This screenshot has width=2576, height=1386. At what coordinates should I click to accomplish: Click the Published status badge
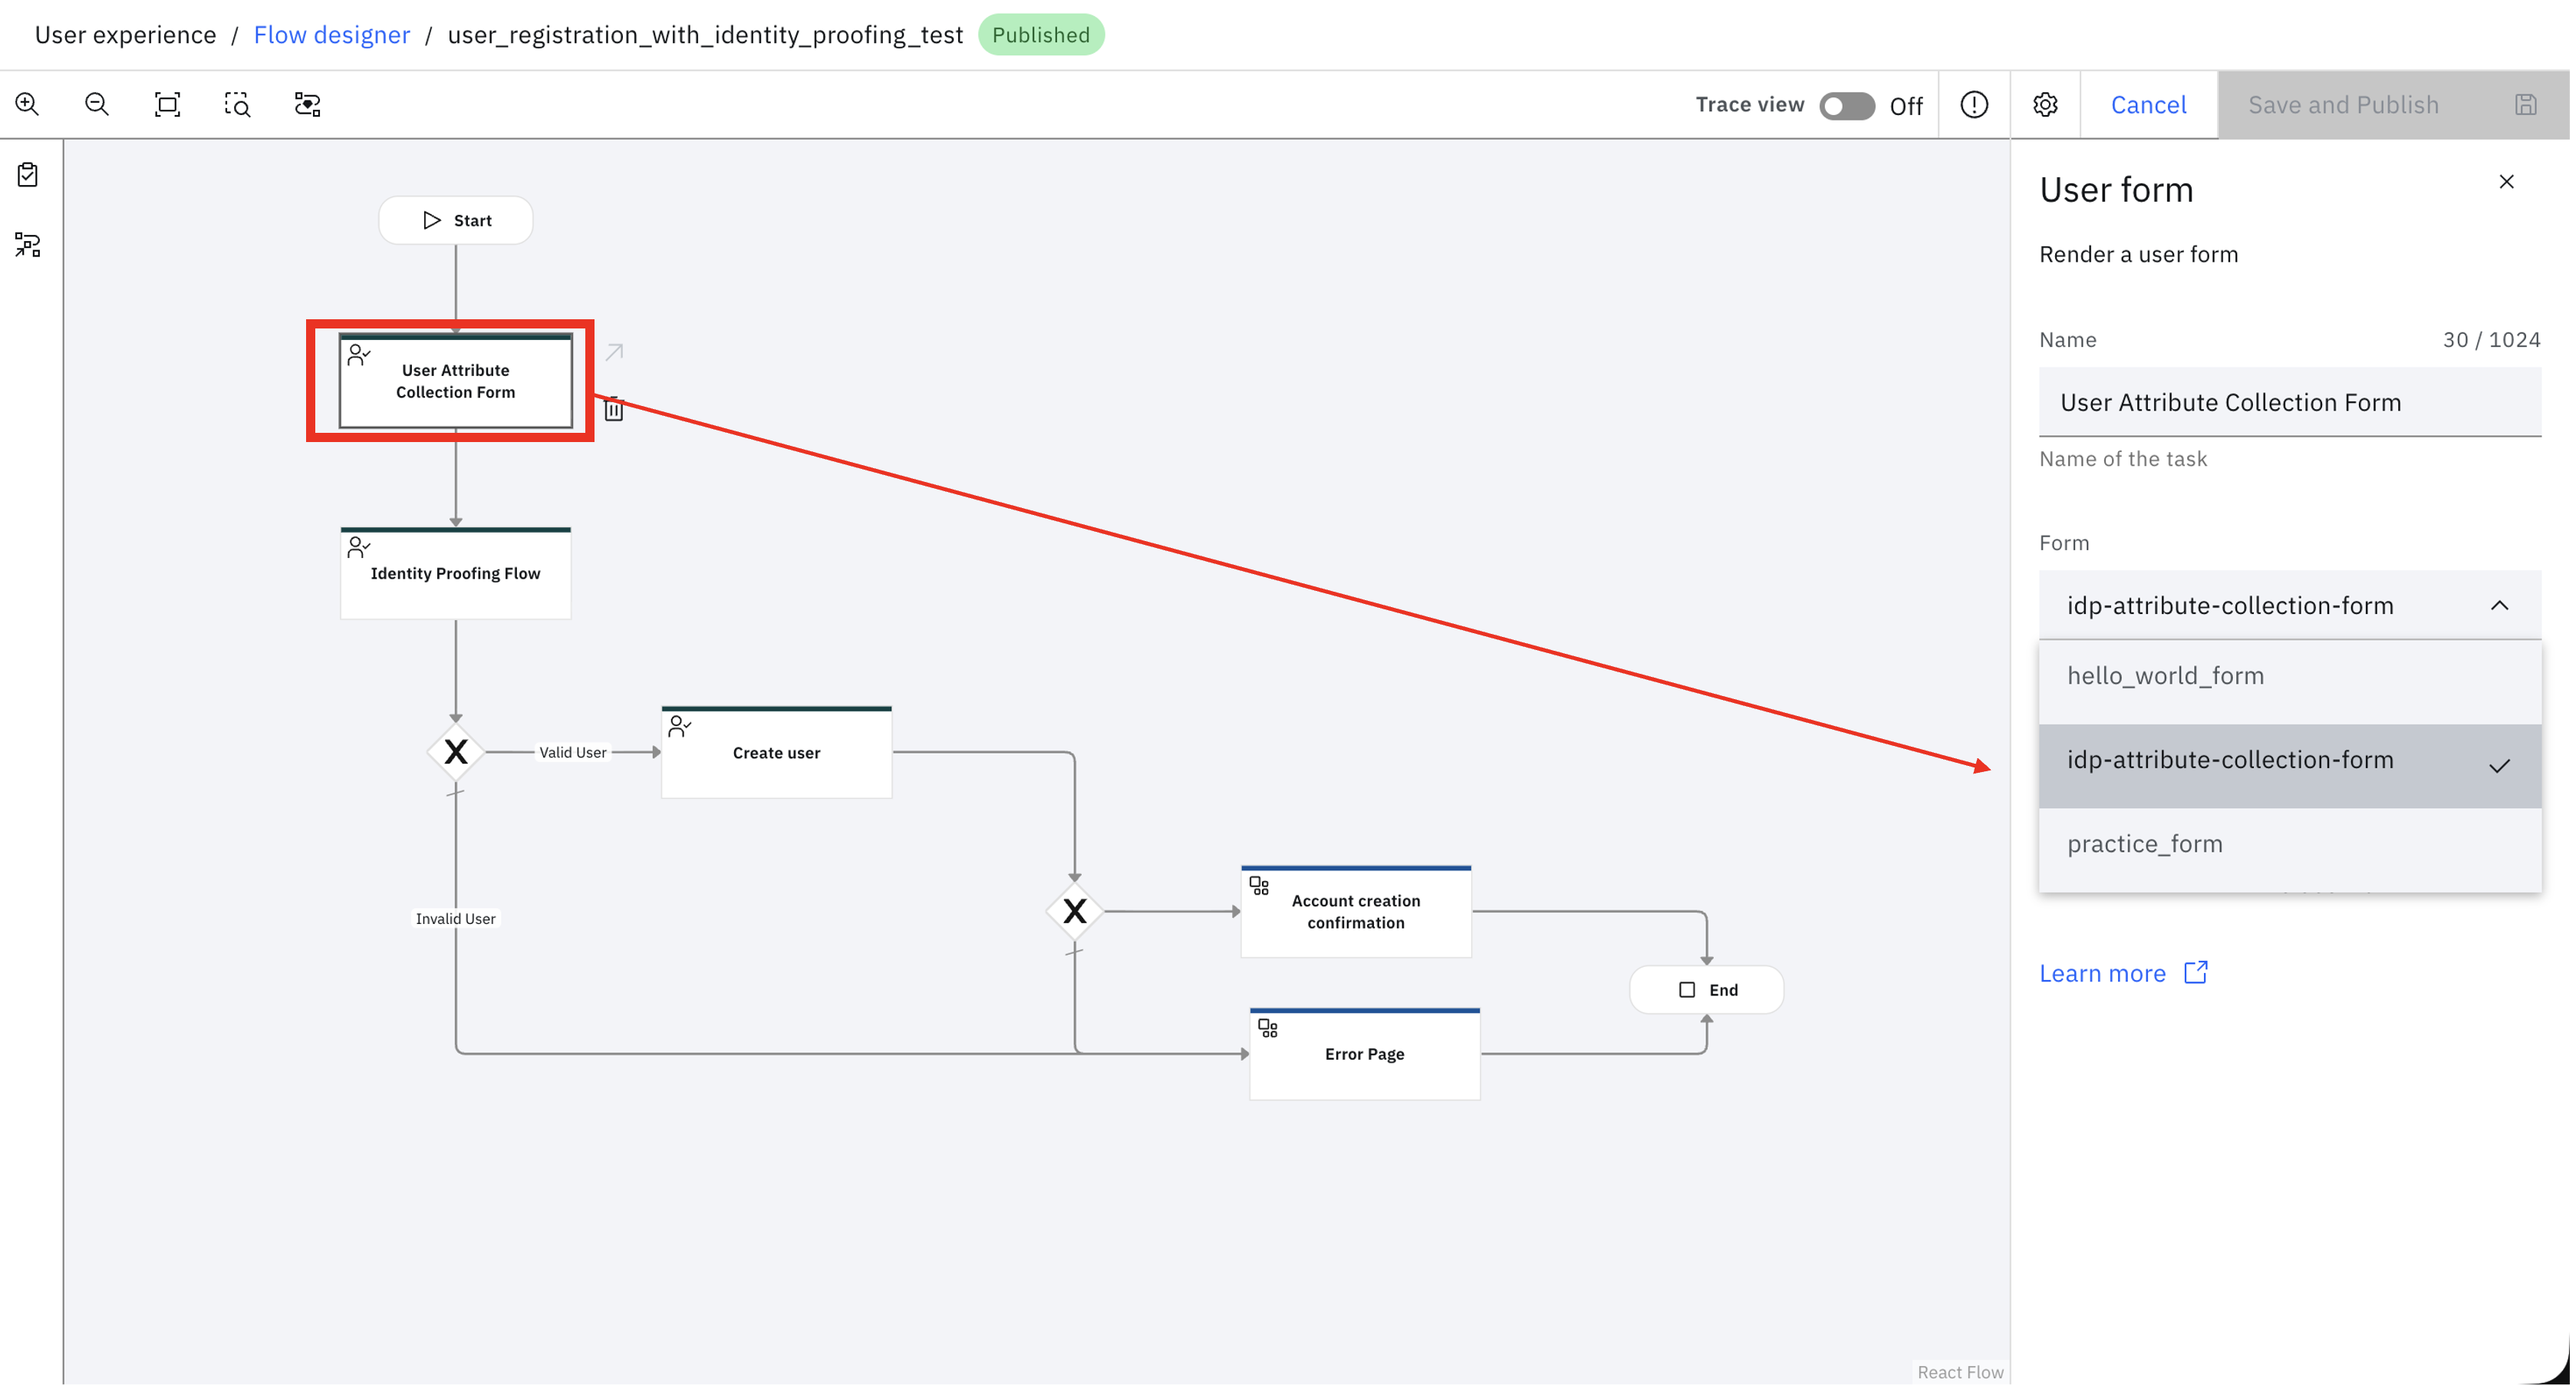1041,35
